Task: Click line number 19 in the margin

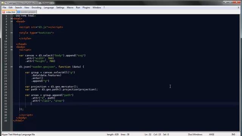Action: pyautogui.click(x=6, y=67)
